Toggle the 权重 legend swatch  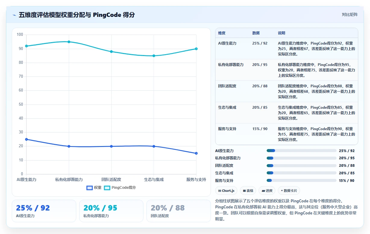[89, 188]
